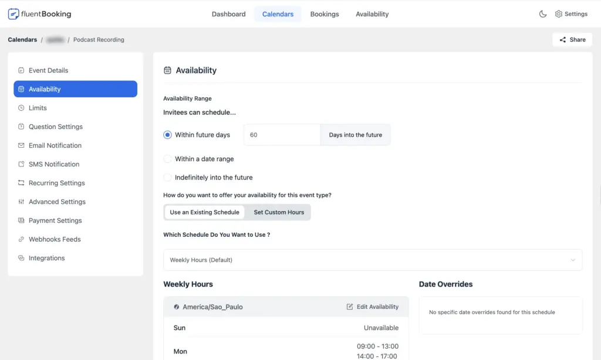The height and width of the screenshot is (360, 601).
Task: Open Availability in top navigation
Action: 372,14
